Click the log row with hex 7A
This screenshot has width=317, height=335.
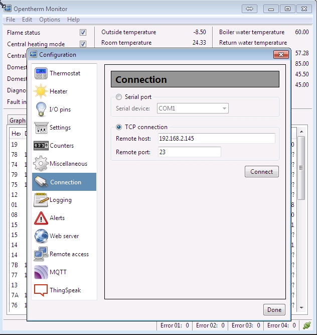pos(19,295)
